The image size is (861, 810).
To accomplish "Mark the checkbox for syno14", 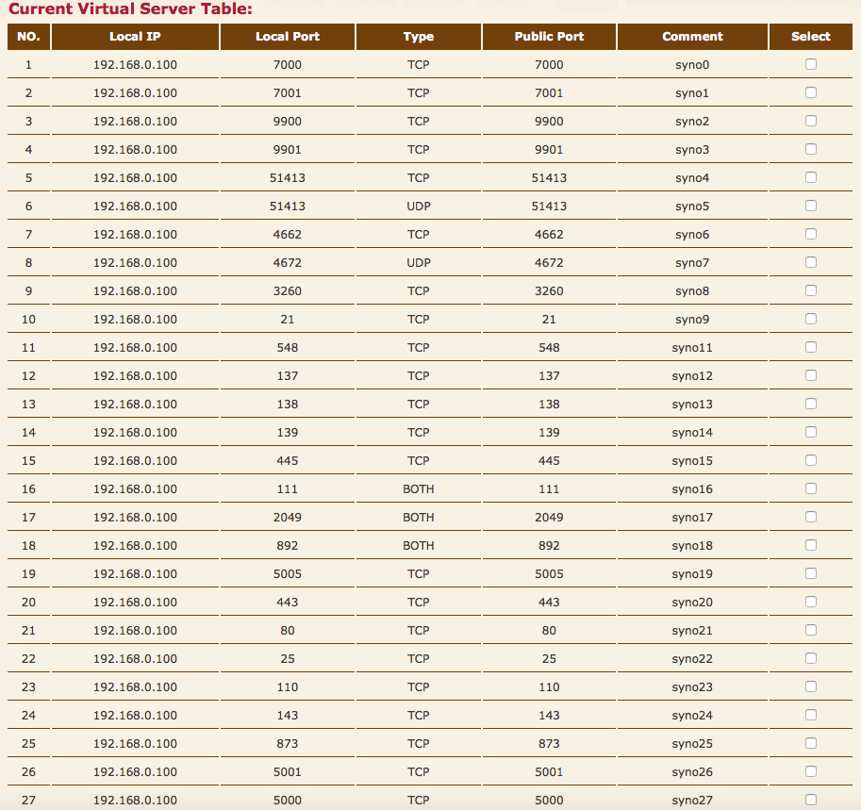I will pos(810,432).
